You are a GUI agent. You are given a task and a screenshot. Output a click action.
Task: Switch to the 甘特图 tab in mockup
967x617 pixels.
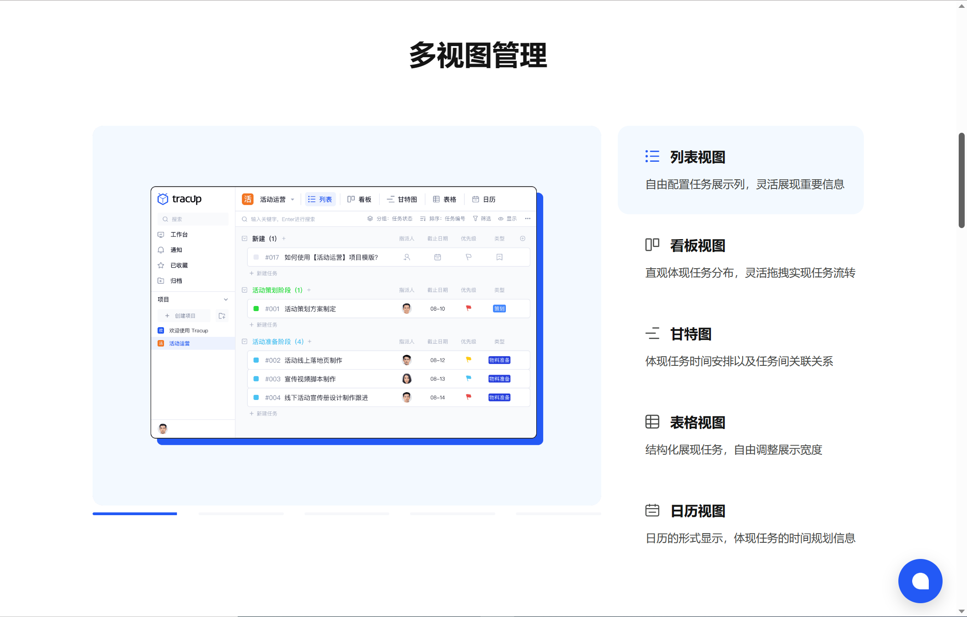[402, 200]
